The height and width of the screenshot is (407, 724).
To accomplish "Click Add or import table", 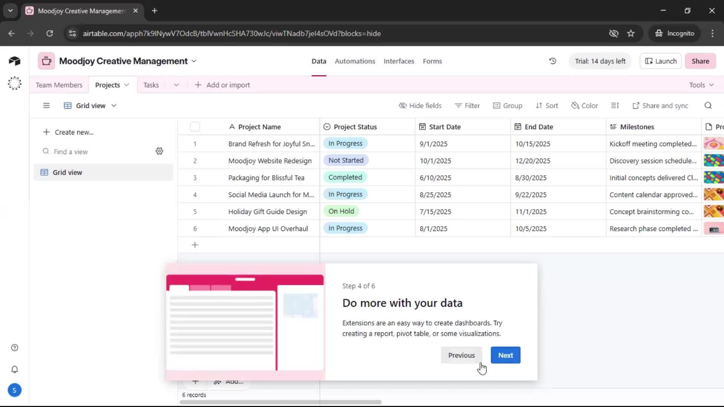I will pyautogui.click(x=222, y=85).
